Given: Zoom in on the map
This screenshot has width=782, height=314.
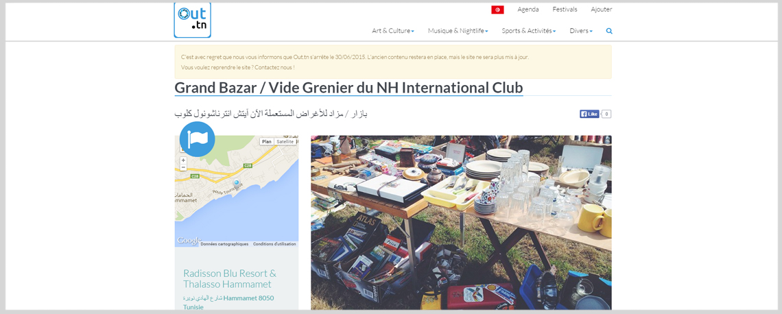Looking at the screenshot, I should [184, 160].
